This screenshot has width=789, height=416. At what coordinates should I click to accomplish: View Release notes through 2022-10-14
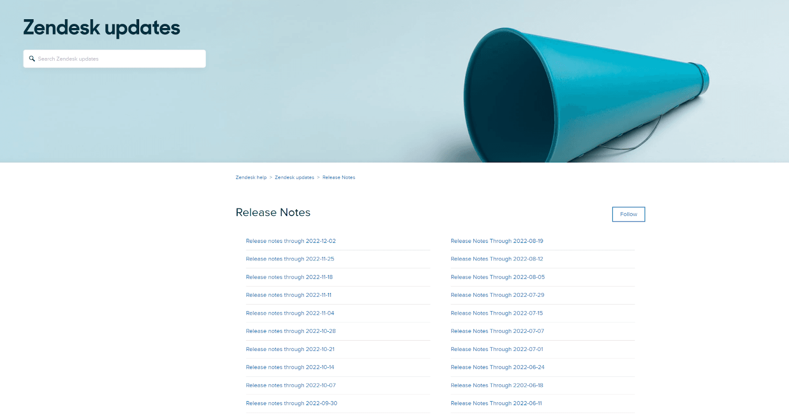coord(290,367)
